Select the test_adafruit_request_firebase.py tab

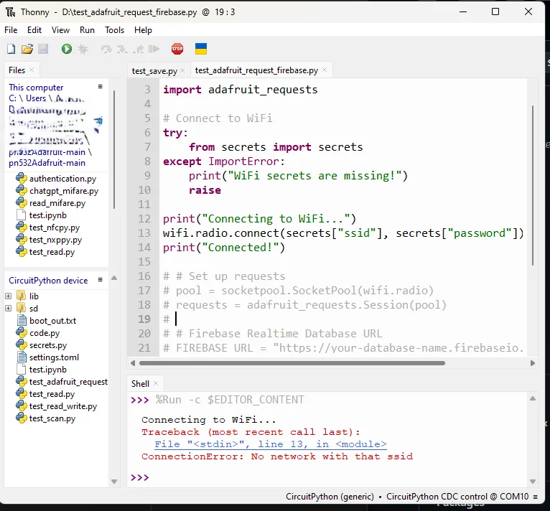256,70
